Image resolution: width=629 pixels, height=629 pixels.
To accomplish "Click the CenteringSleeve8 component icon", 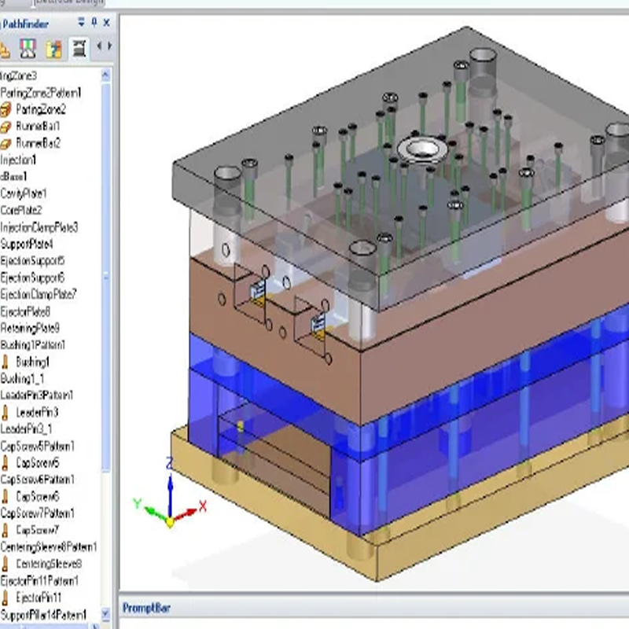I will tap(6, 564).
